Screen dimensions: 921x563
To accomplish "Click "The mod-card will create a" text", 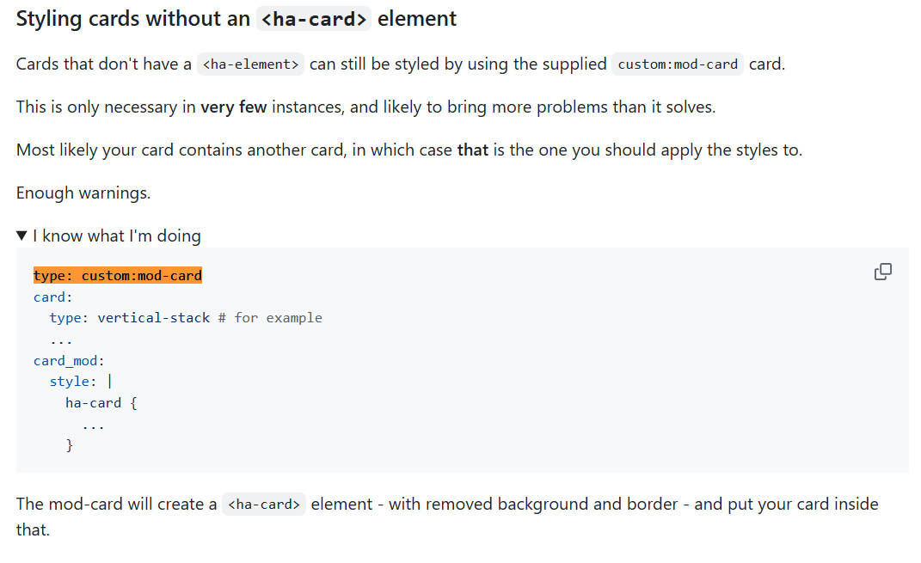I will (x=116, y=505).
